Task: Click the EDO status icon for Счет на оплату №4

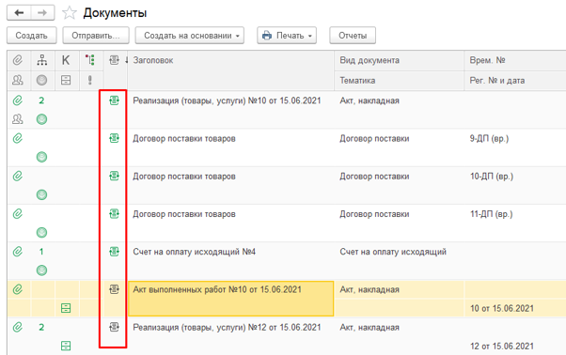Action: (x=114, y=251)
